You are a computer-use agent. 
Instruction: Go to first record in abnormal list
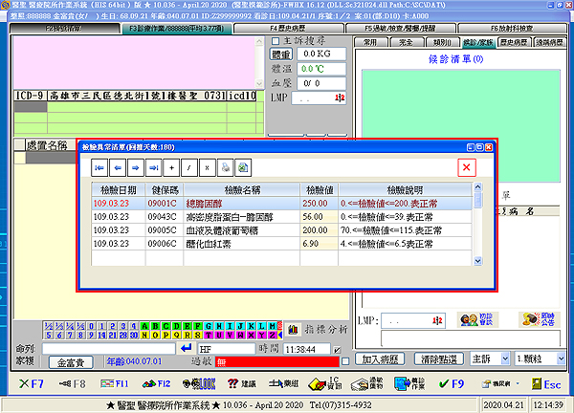(x=99, y=167)
